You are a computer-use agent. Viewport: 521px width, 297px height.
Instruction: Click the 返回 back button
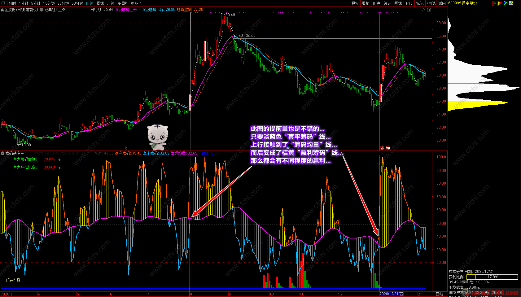pos(442,3)
